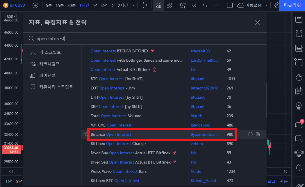Select the 5분 timeframe
This screenshot has height=187, width=305.
[x=49, y=5]
